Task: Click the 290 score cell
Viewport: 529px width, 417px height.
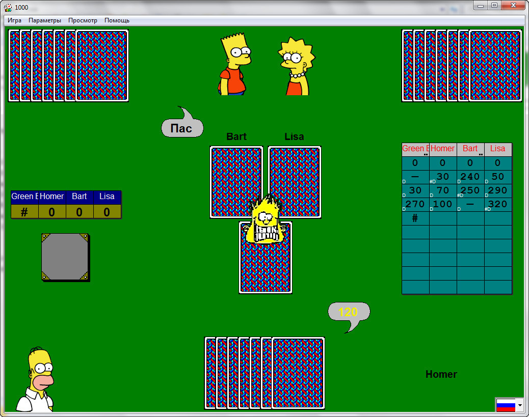Action: pos(497,190)
